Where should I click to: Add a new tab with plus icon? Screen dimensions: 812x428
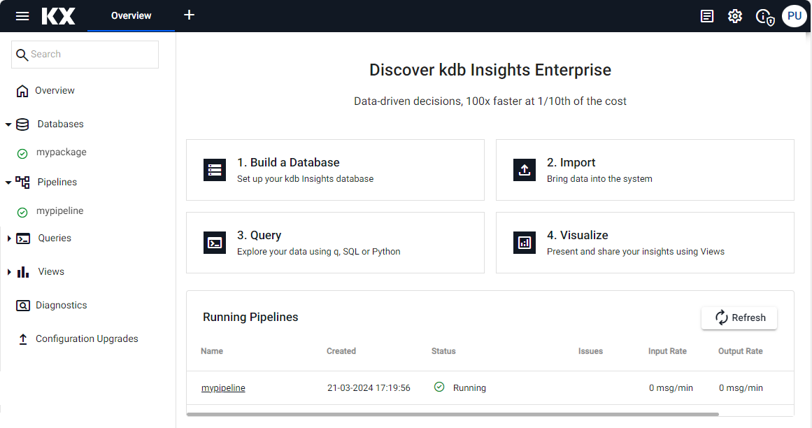pos(189,15)
